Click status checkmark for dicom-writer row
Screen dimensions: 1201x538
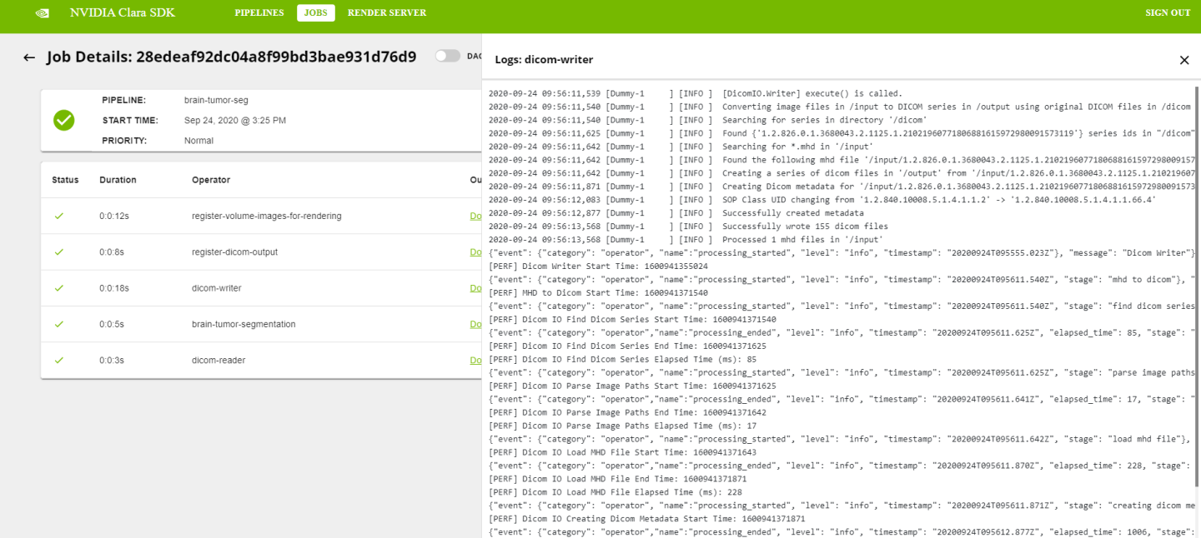59,288
